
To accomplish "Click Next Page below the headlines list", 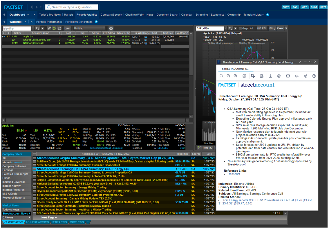I will click(48, 217).
